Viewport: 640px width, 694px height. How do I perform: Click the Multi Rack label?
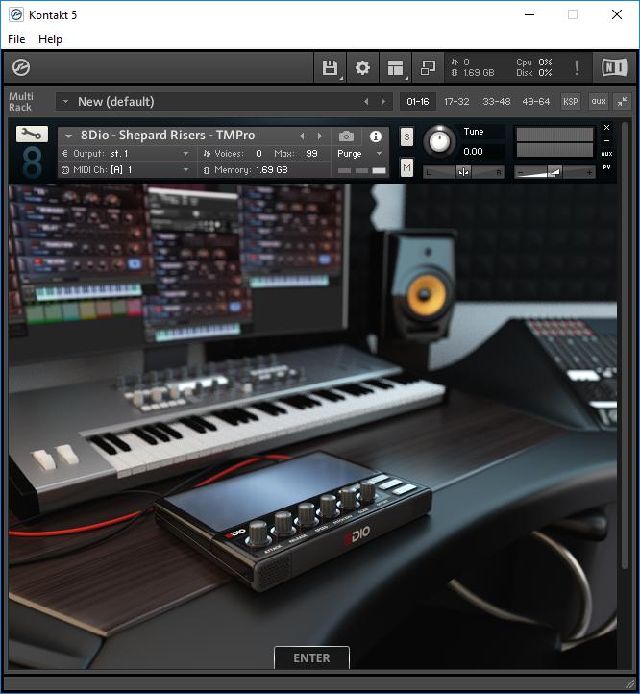pos(21,101)
